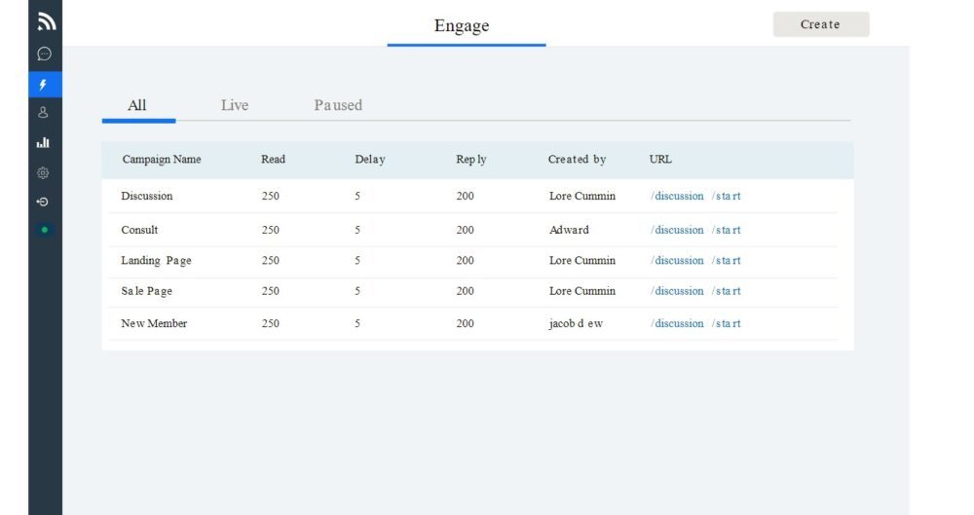Image resolution: width=974 pixels, height=515 pixels.
Task: Open the user profile sidebar icon
Action: (x=45, y=113)
